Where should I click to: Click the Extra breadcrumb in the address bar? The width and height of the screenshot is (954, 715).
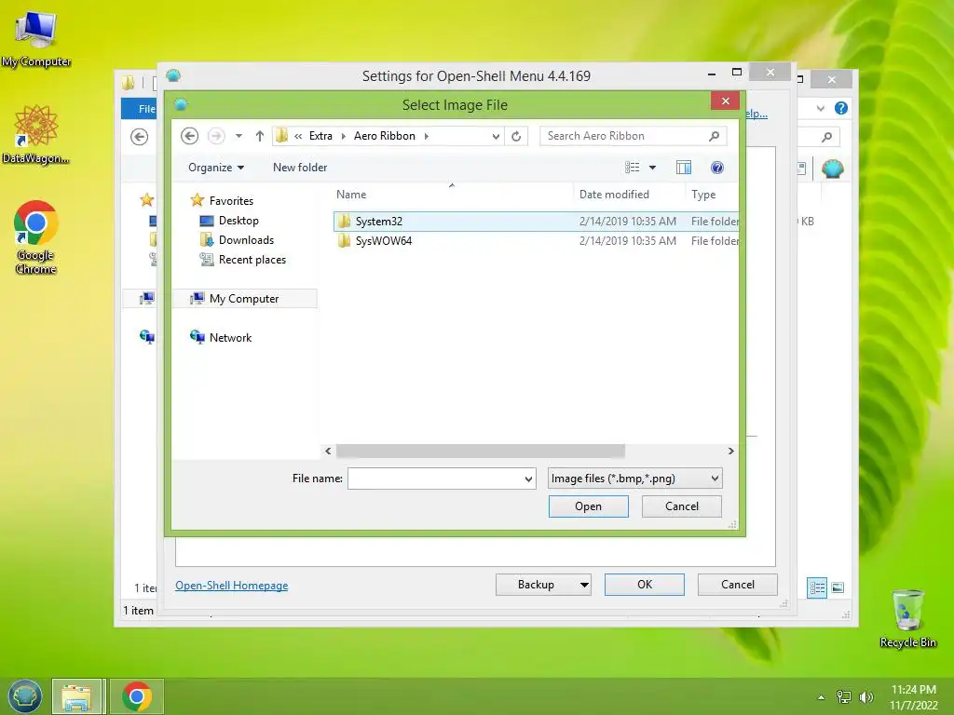point(320,136)
